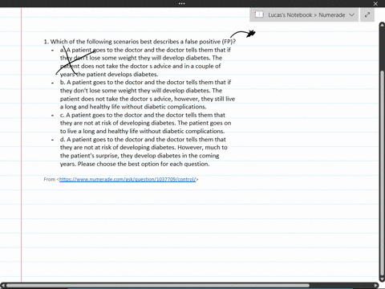Click the scroll-up arrow on the vertical scrollbar
This screenshot has height=289, width=385.
click(x=382, y=25)
